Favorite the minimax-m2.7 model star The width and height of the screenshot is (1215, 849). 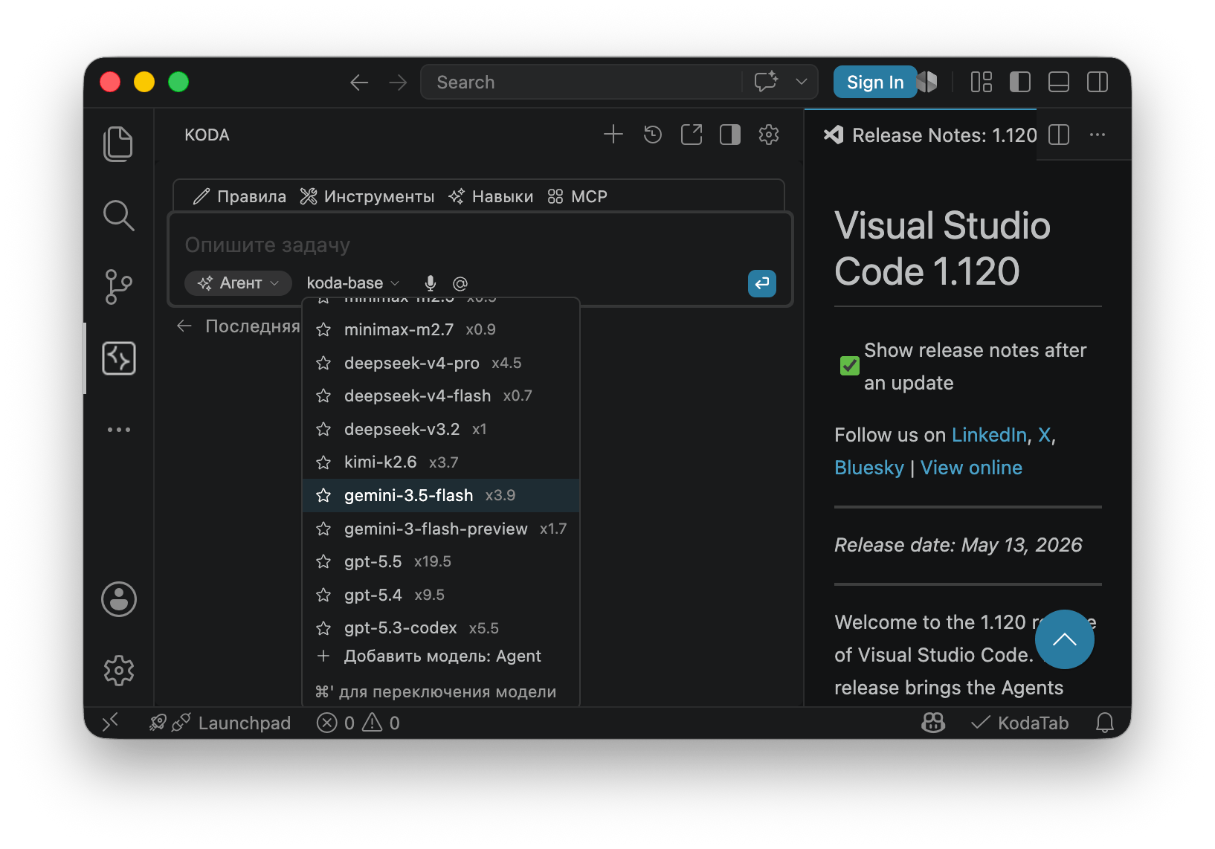[323, 329]
